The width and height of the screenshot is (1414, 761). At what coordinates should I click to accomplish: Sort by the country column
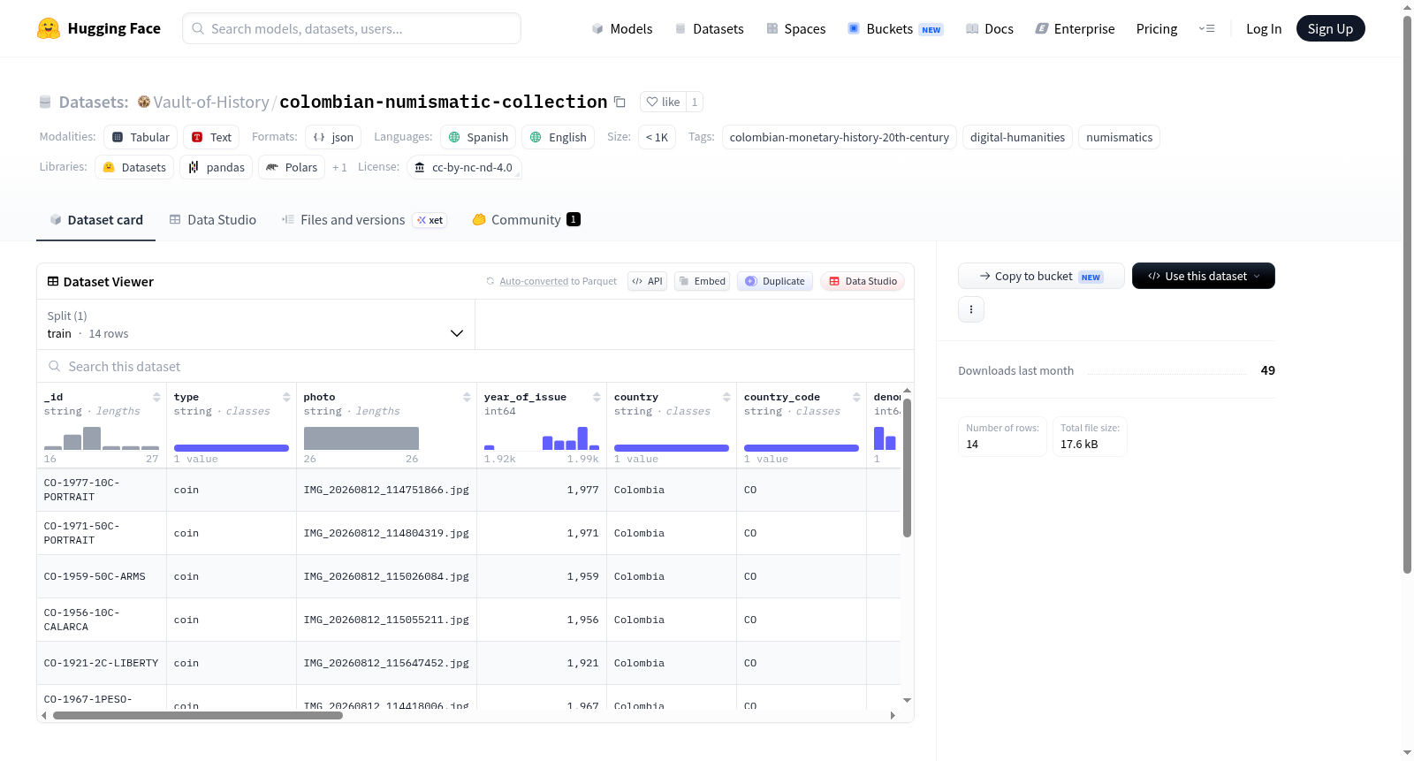click(726, 397)
